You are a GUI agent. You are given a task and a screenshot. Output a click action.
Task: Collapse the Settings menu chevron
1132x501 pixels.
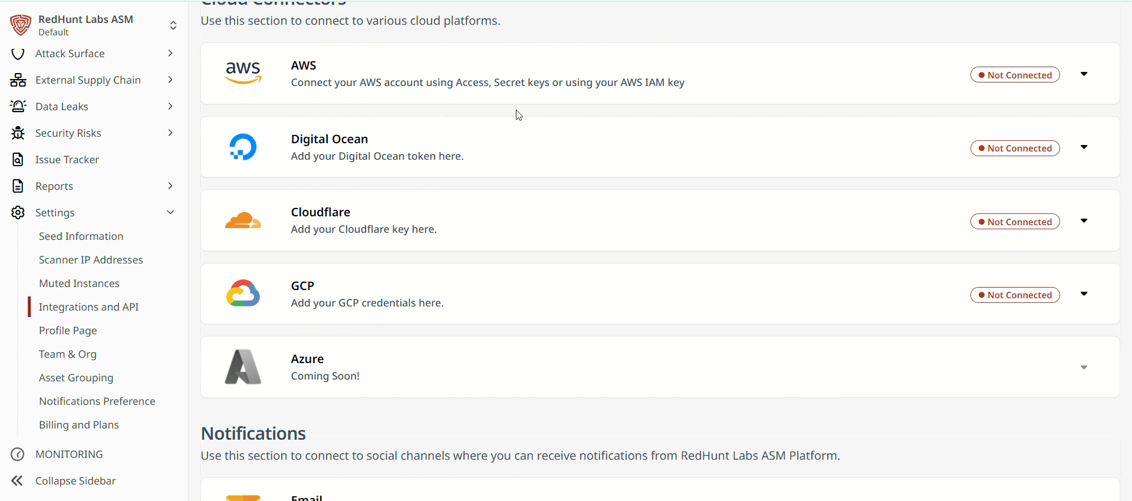170,212
